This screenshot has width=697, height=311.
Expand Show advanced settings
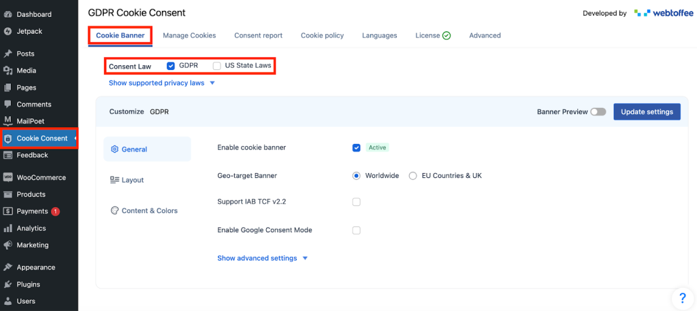tap(263, 258)
